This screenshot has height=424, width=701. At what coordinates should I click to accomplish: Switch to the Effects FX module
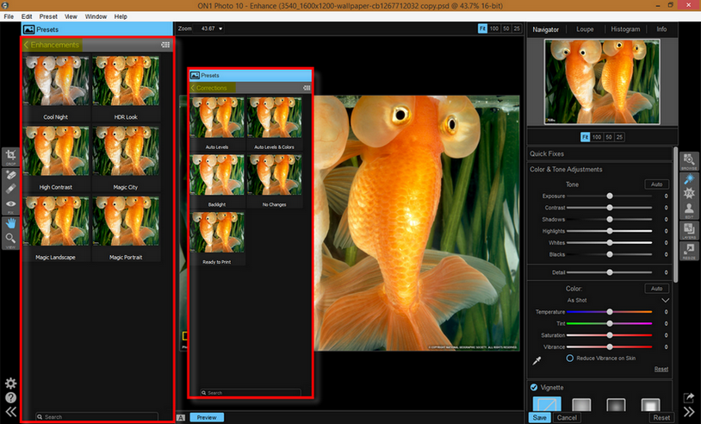click(x=689, y=193)
